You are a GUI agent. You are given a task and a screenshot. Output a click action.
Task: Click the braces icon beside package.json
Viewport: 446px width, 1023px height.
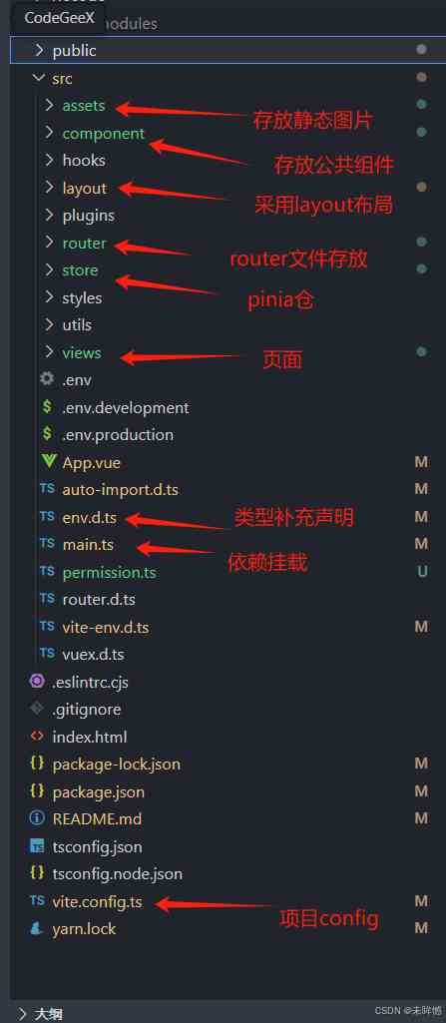37,790
